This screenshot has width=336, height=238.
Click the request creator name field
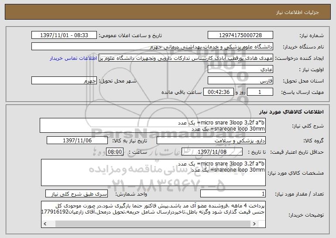point(186,58)
